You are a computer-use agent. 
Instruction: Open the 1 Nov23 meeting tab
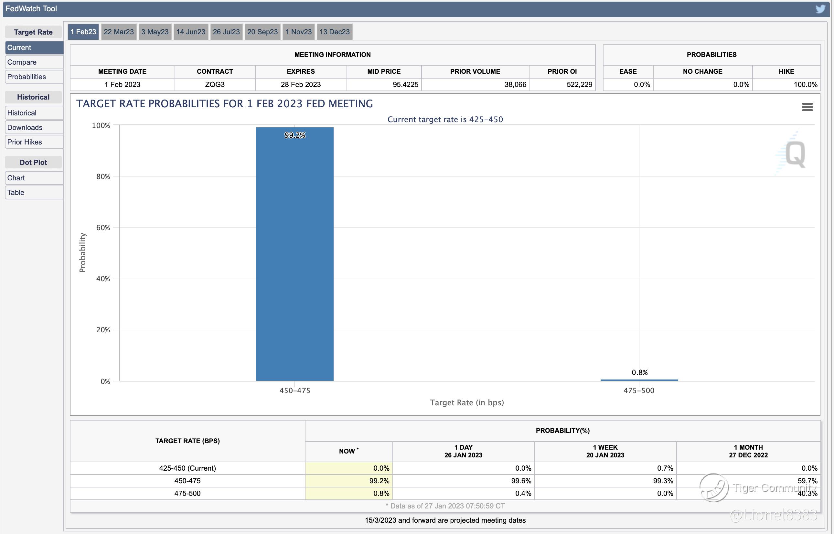(x=298, y=32)
